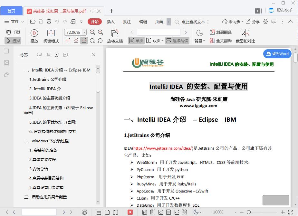Open bookmarks outline icon in sidebar
Viewport: 298px width, 216px height.
coord(6,51)
